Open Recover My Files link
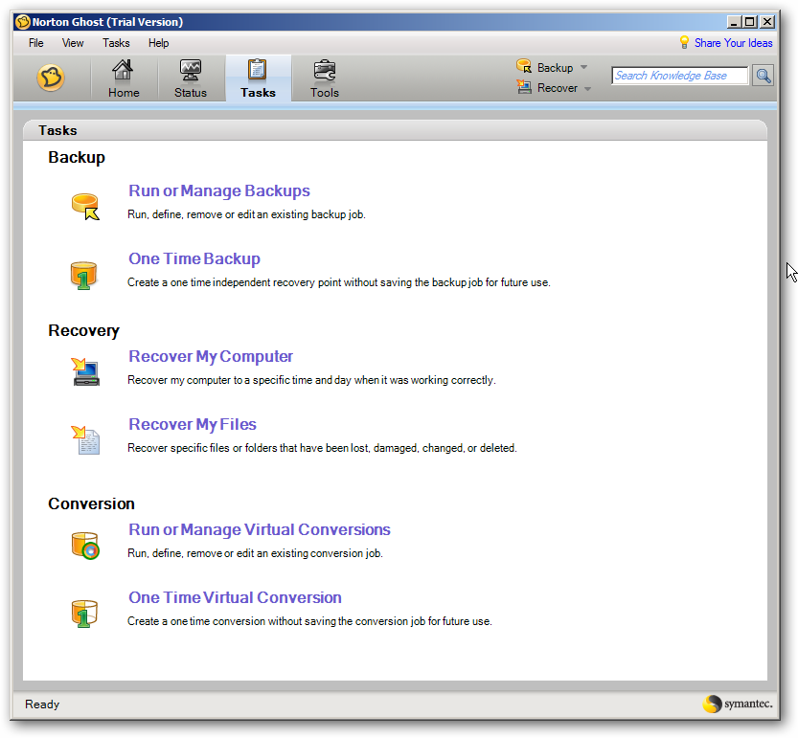 pyautogui.click(x=192, y=424)
